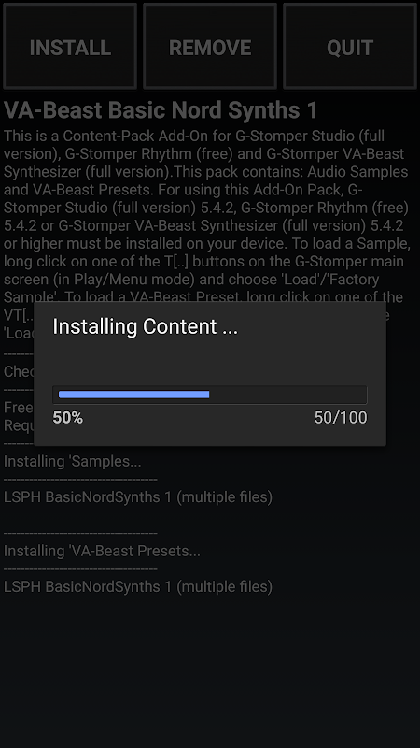Click the unfilled part of progress bar
The height and width of the screenshot is (748, 420).
point(287,395)
